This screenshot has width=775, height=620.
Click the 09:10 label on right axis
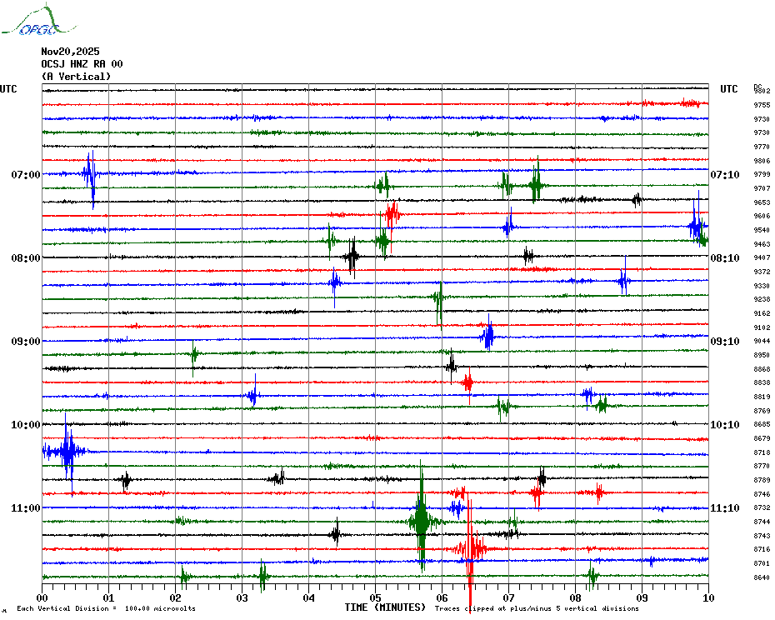(724, 341)
